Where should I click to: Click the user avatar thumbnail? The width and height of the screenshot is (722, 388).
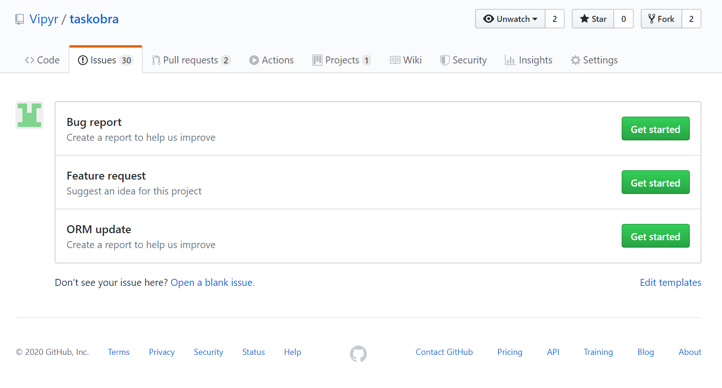29,115
